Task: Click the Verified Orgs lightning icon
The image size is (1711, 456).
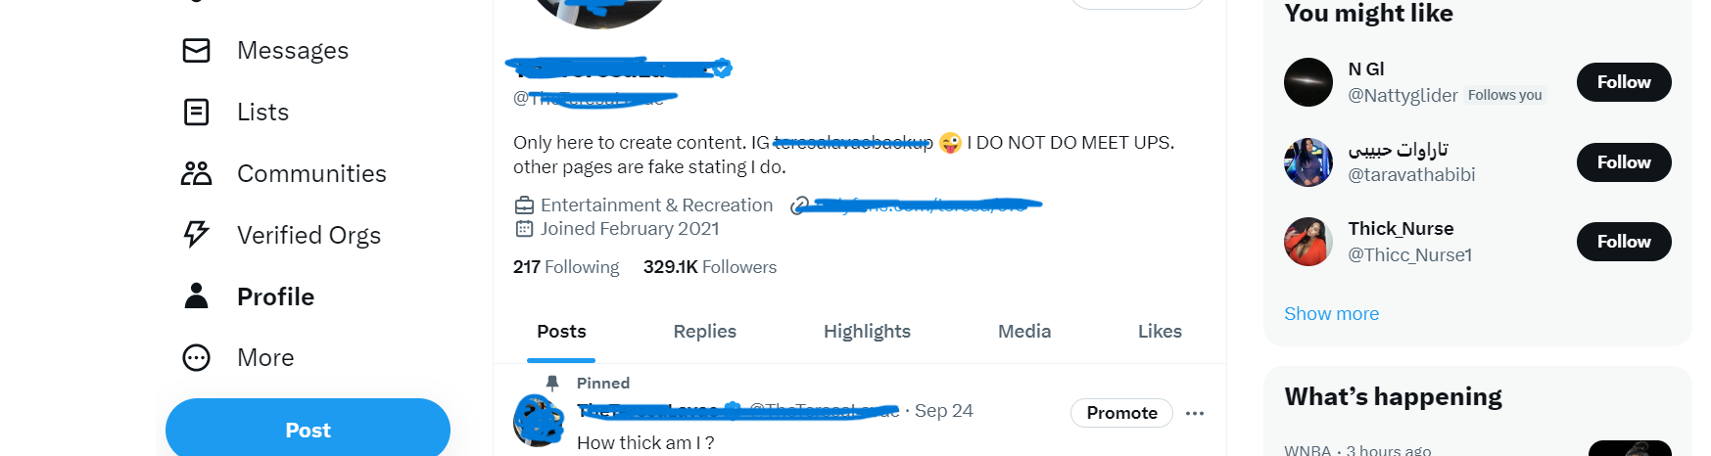Action: pos(197,235)
